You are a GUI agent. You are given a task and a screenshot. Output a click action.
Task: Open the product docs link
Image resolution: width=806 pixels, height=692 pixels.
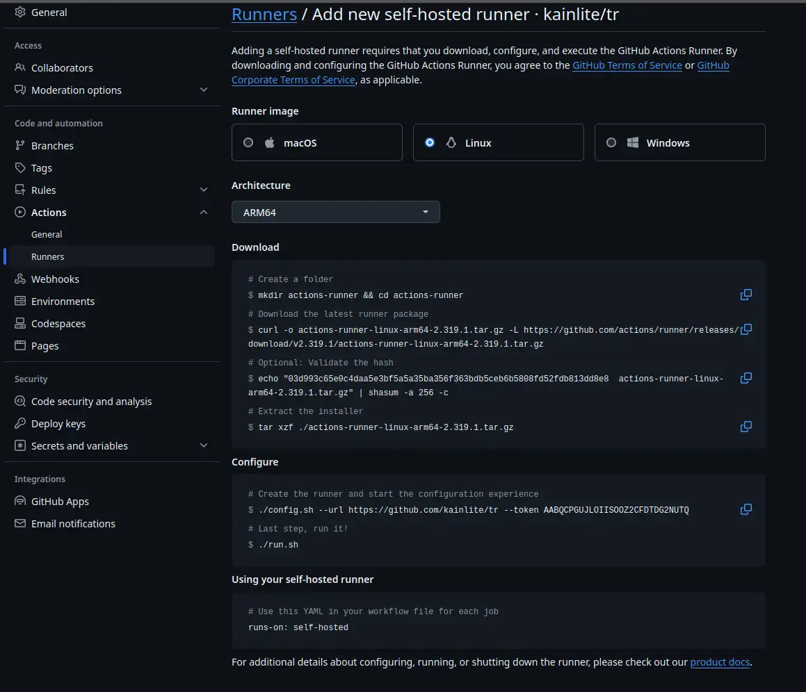tap(720, 662)
